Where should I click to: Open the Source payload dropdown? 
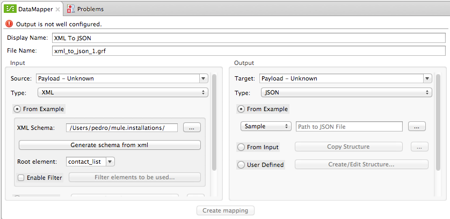tap(122, 78)
